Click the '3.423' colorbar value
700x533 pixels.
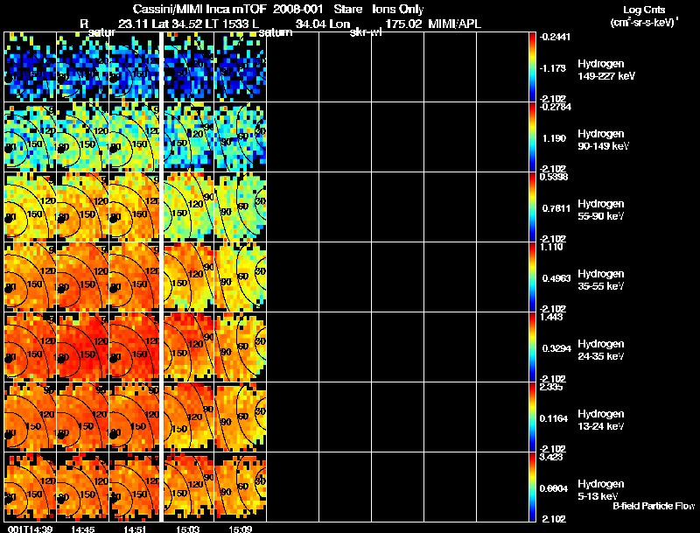[x=551, y=457]
